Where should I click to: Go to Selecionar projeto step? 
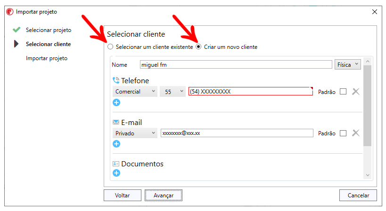49,30
